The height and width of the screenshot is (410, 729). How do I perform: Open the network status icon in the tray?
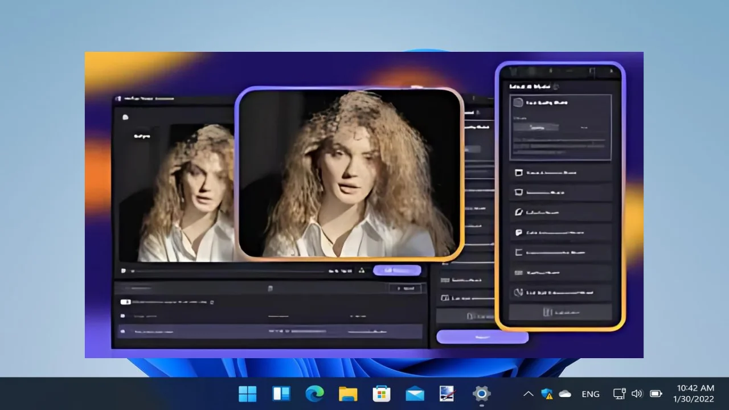[619, 393]
